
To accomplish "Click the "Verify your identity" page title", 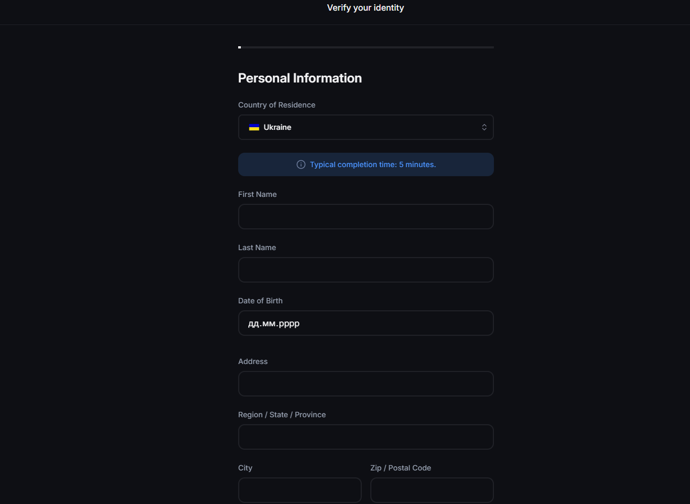I will (x=366, y=7).
